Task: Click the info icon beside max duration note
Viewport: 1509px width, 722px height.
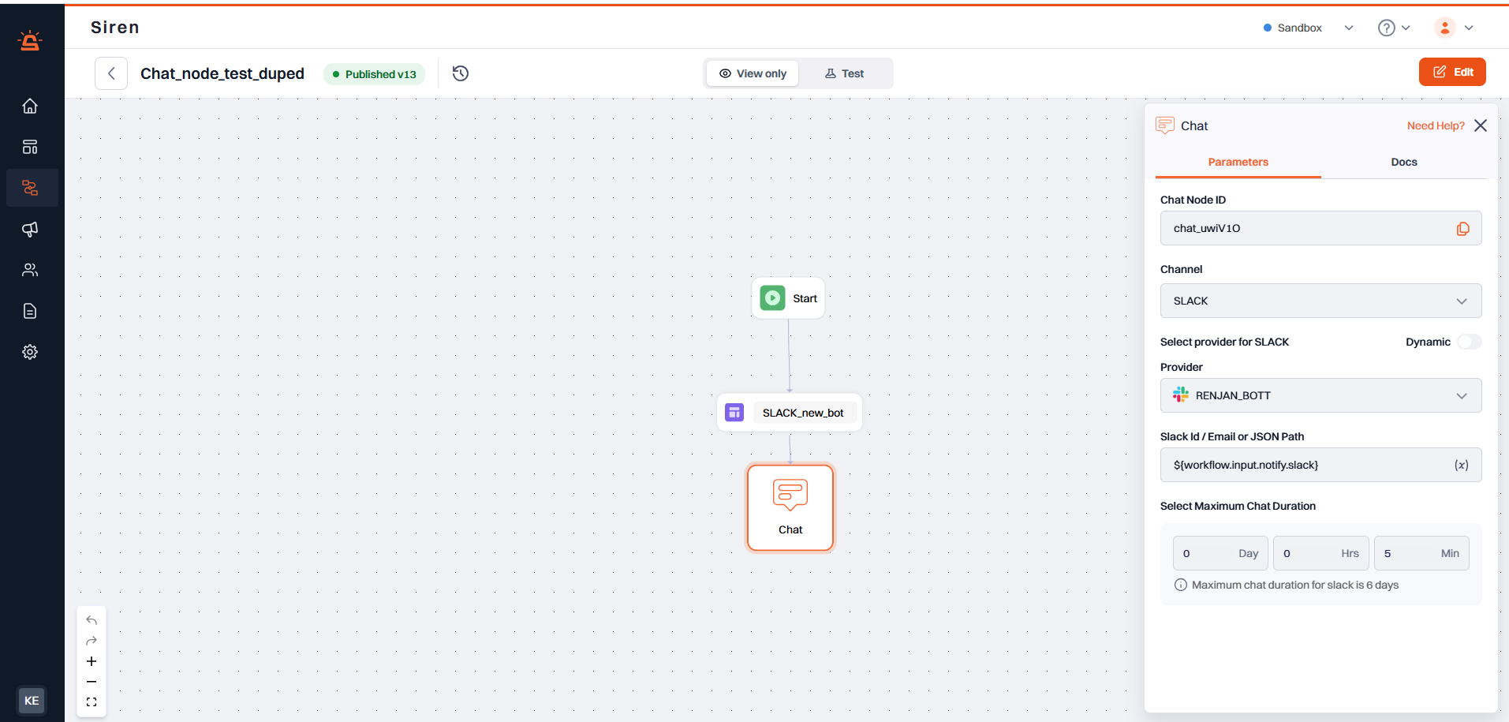Action: (1181, 585)
